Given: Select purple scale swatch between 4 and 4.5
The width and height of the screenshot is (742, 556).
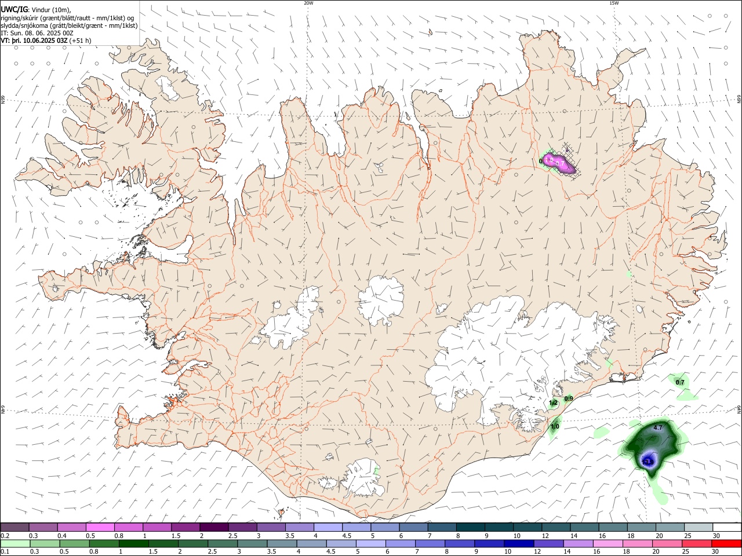Looking at the screenshot, I should [x=328, y=527].
